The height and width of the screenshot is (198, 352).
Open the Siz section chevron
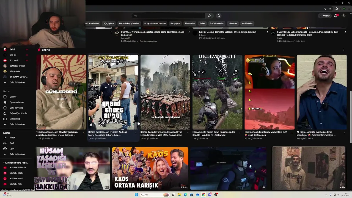(9, 91)
